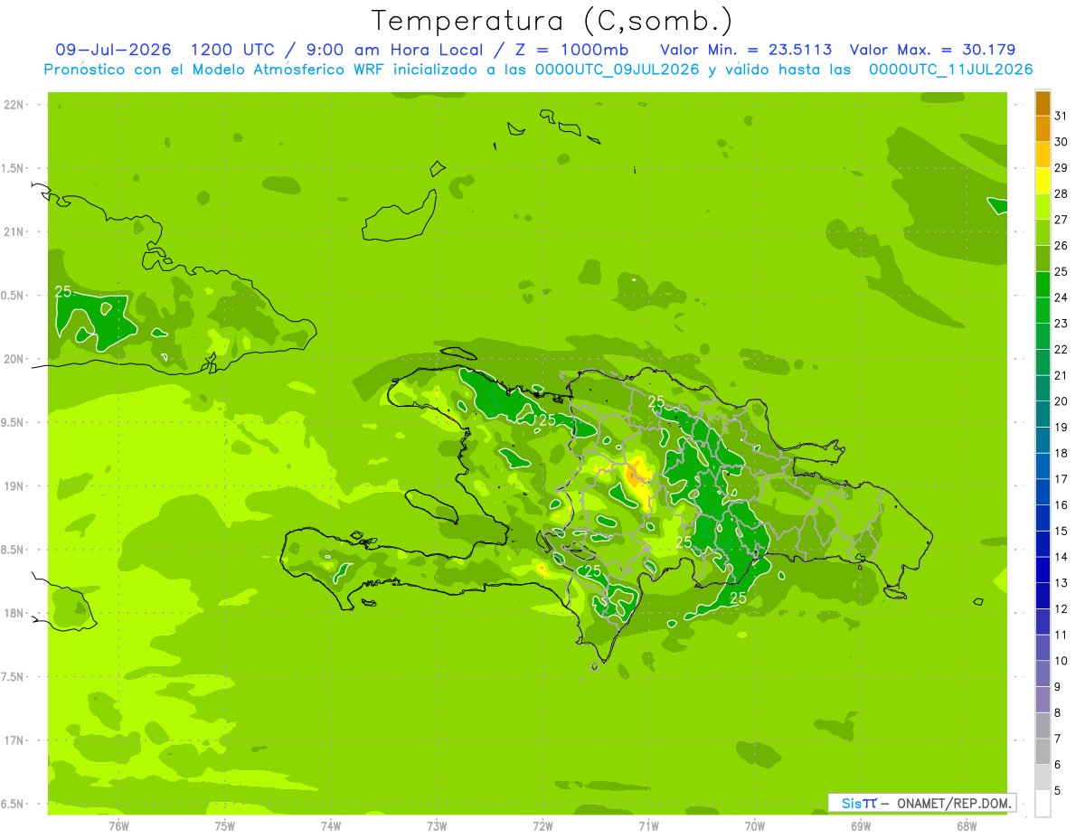Click the teal 20 degree legend swatch
This screenshot has width=1085, height=838.
pyautogui.click(x=1043, y=389)
